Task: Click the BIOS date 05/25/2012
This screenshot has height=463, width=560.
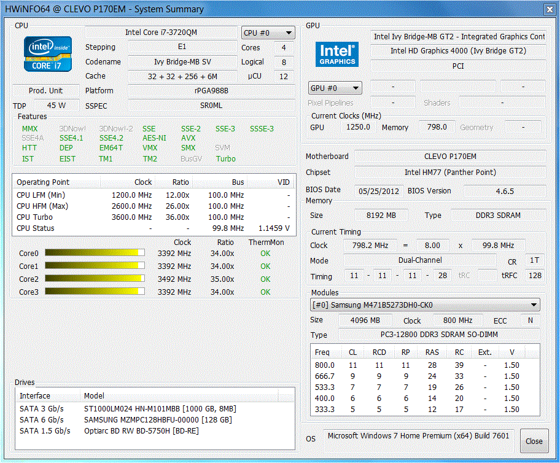Action: (x=379, y=191)
